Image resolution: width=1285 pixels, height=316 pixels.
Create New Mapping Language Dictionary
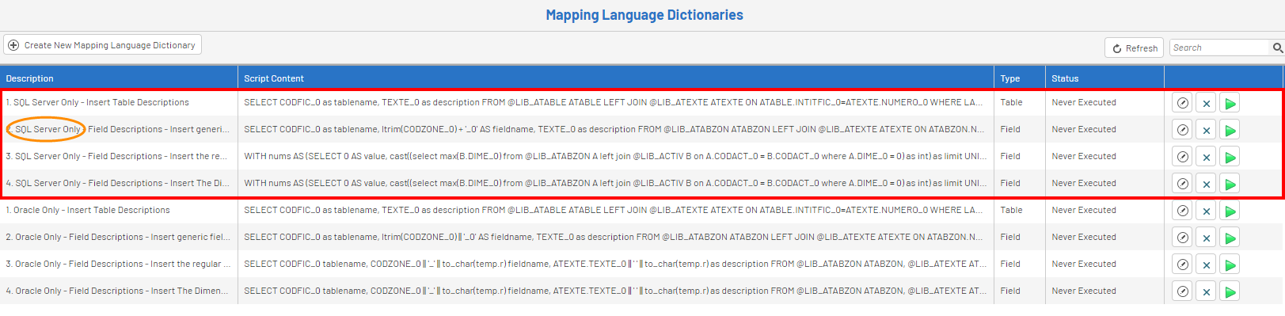click(x=102, y=45)
